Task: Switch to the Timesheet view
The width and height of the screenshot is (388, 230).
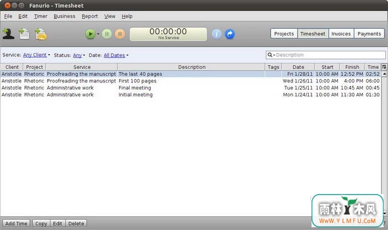Action: (x=313, y=34)
